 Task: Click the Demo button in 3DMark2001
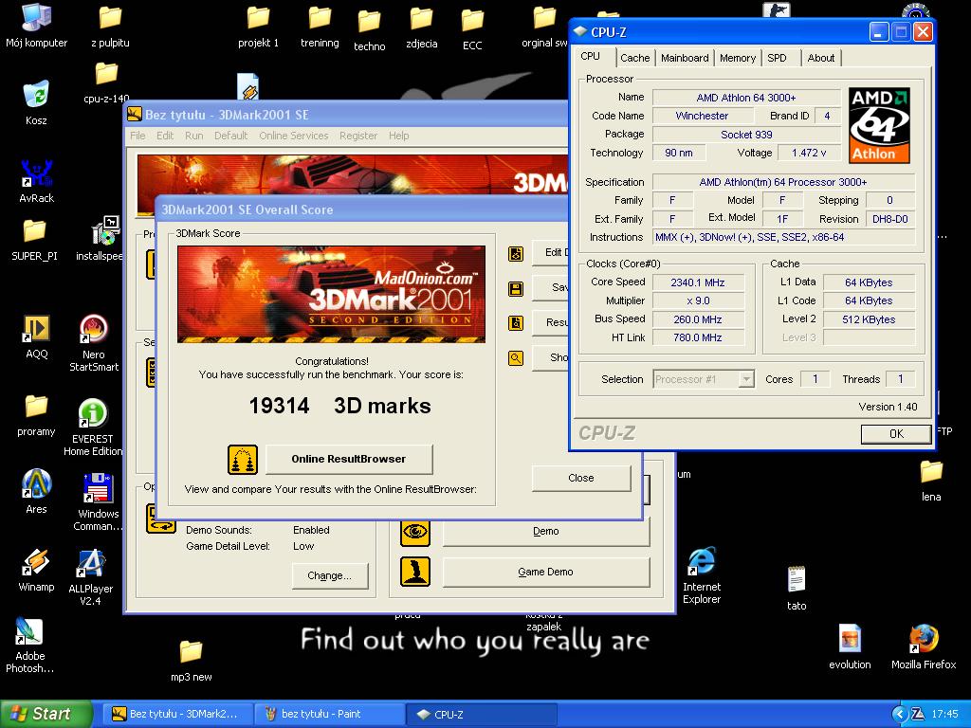545,531
